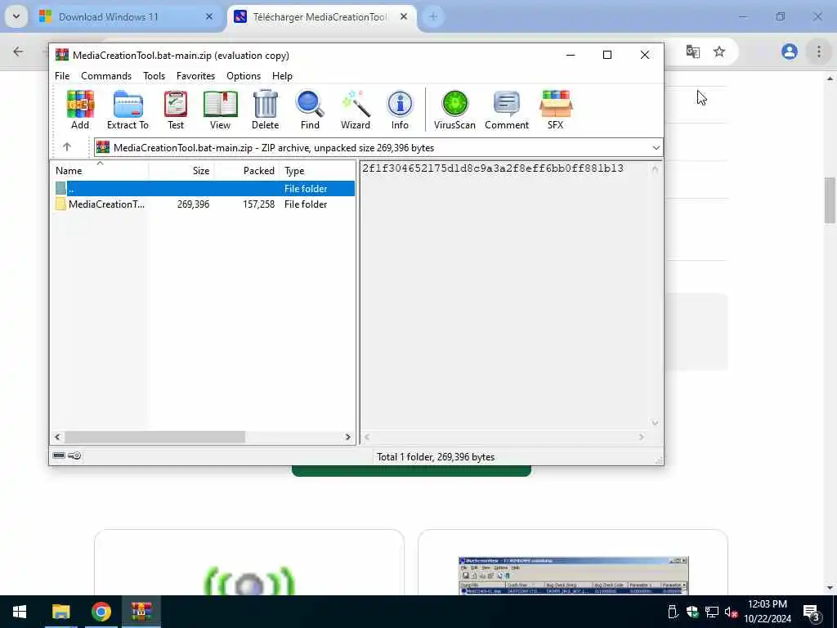The height and width of the screenshot is (628, 837).
Task: Open the Extract To tool
Action: [128, 110]
